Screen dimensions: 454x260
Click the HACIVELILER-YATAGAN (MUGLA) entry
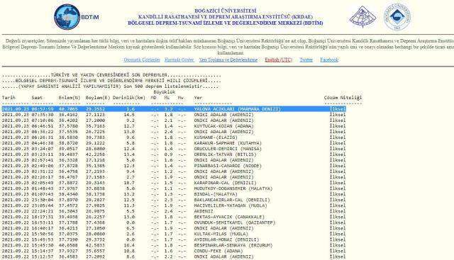(231, 205)
